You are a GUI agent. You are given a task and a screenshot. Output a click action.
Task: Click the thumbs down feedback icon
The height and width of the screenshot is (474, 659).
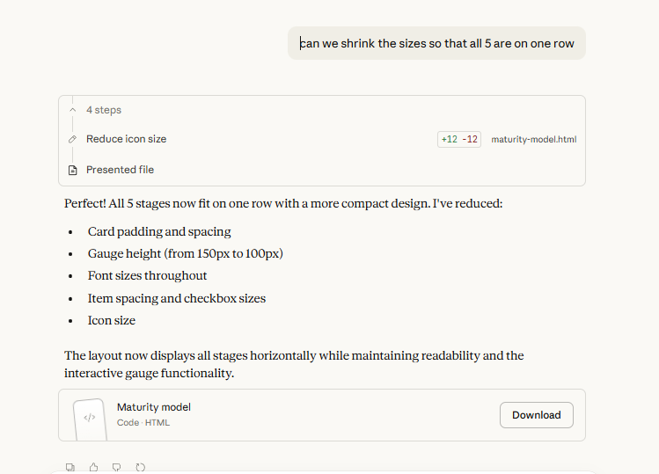click(117, 467)
